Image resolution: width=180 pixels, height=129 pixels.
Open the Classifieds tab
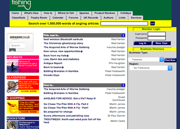pos(19,18)
